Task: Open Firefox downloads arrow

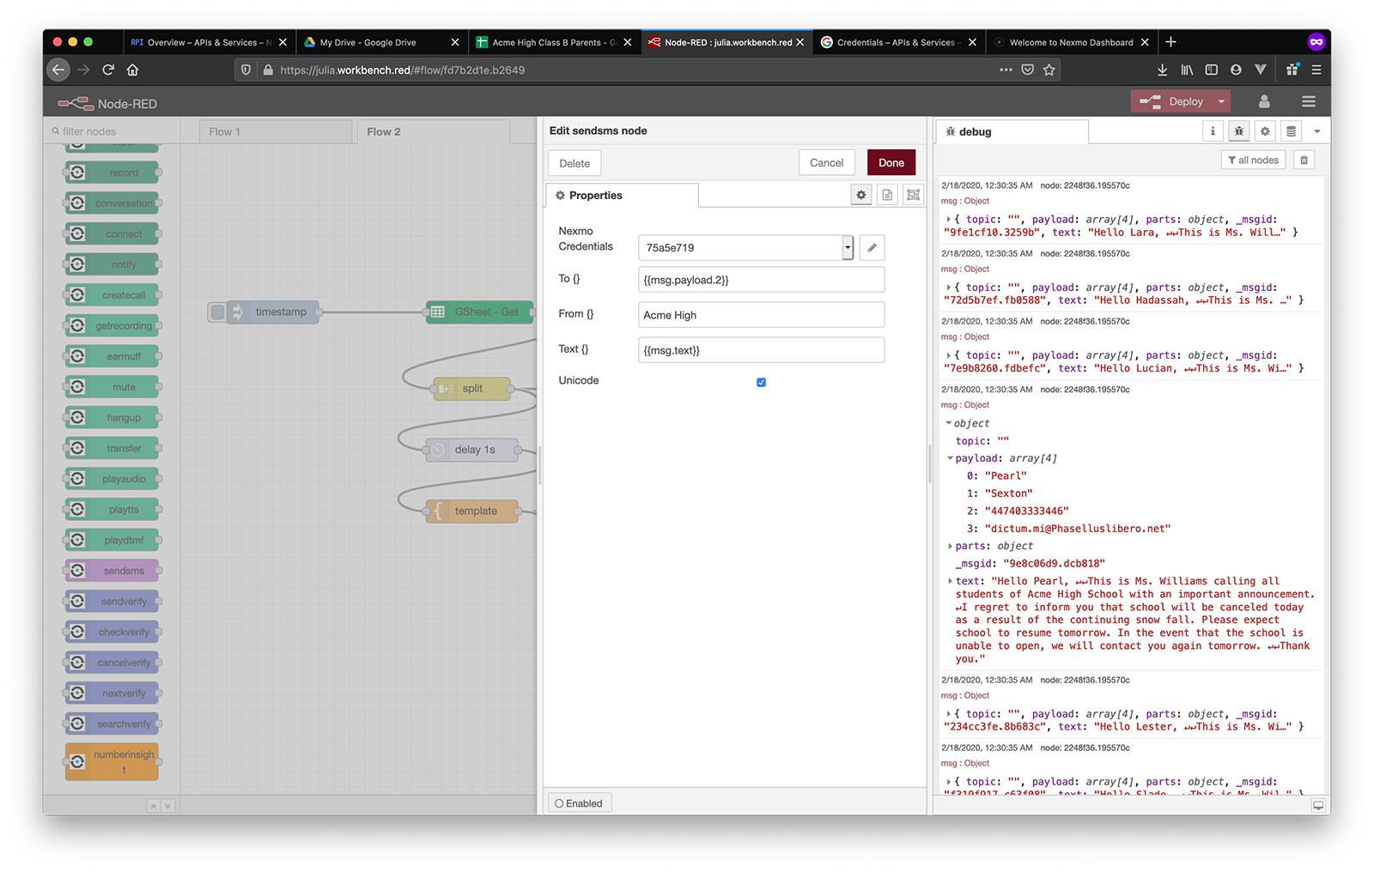Action: [1162, 70]
